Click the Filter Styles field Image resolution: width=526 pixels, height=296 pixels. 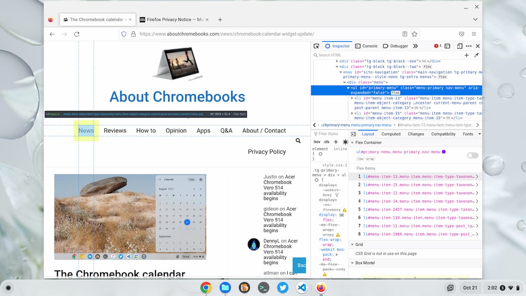coord(330,134)
